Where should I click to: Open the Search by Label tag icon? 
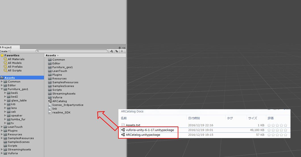pyautogui.click(x=116, y=51)
